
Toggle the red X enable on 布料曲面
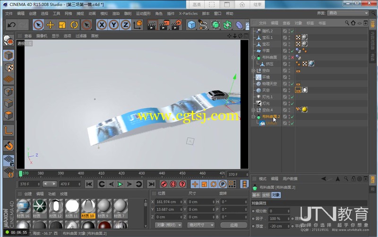pos(292,57)
